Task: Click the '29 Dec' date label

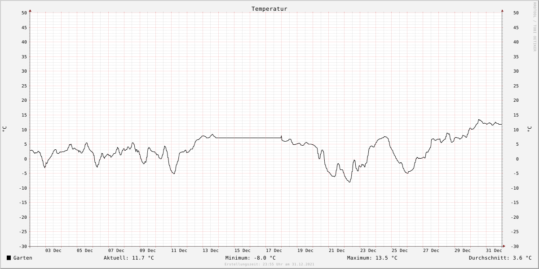Action: click(463, 251)
